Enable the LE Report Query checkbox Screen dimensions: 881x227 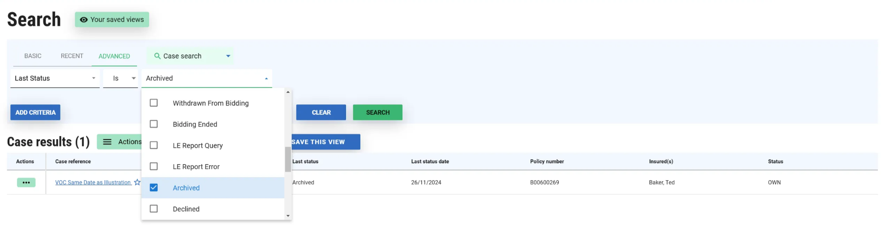click(154, 145)
